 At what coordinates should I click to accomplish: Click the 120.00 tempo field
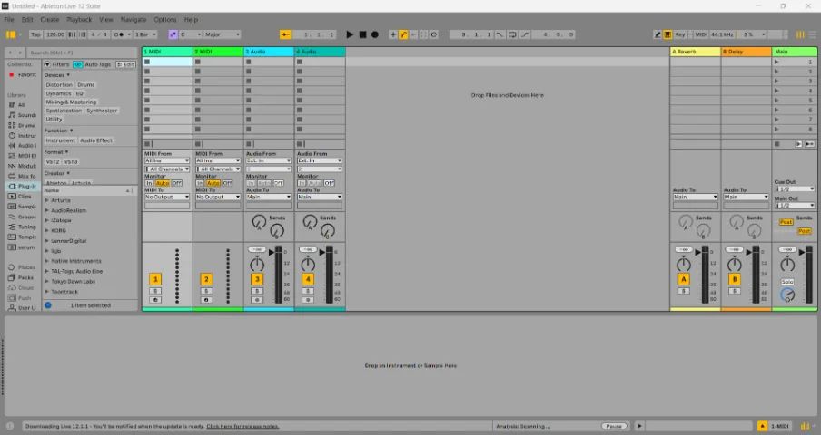tap(55, 34)
